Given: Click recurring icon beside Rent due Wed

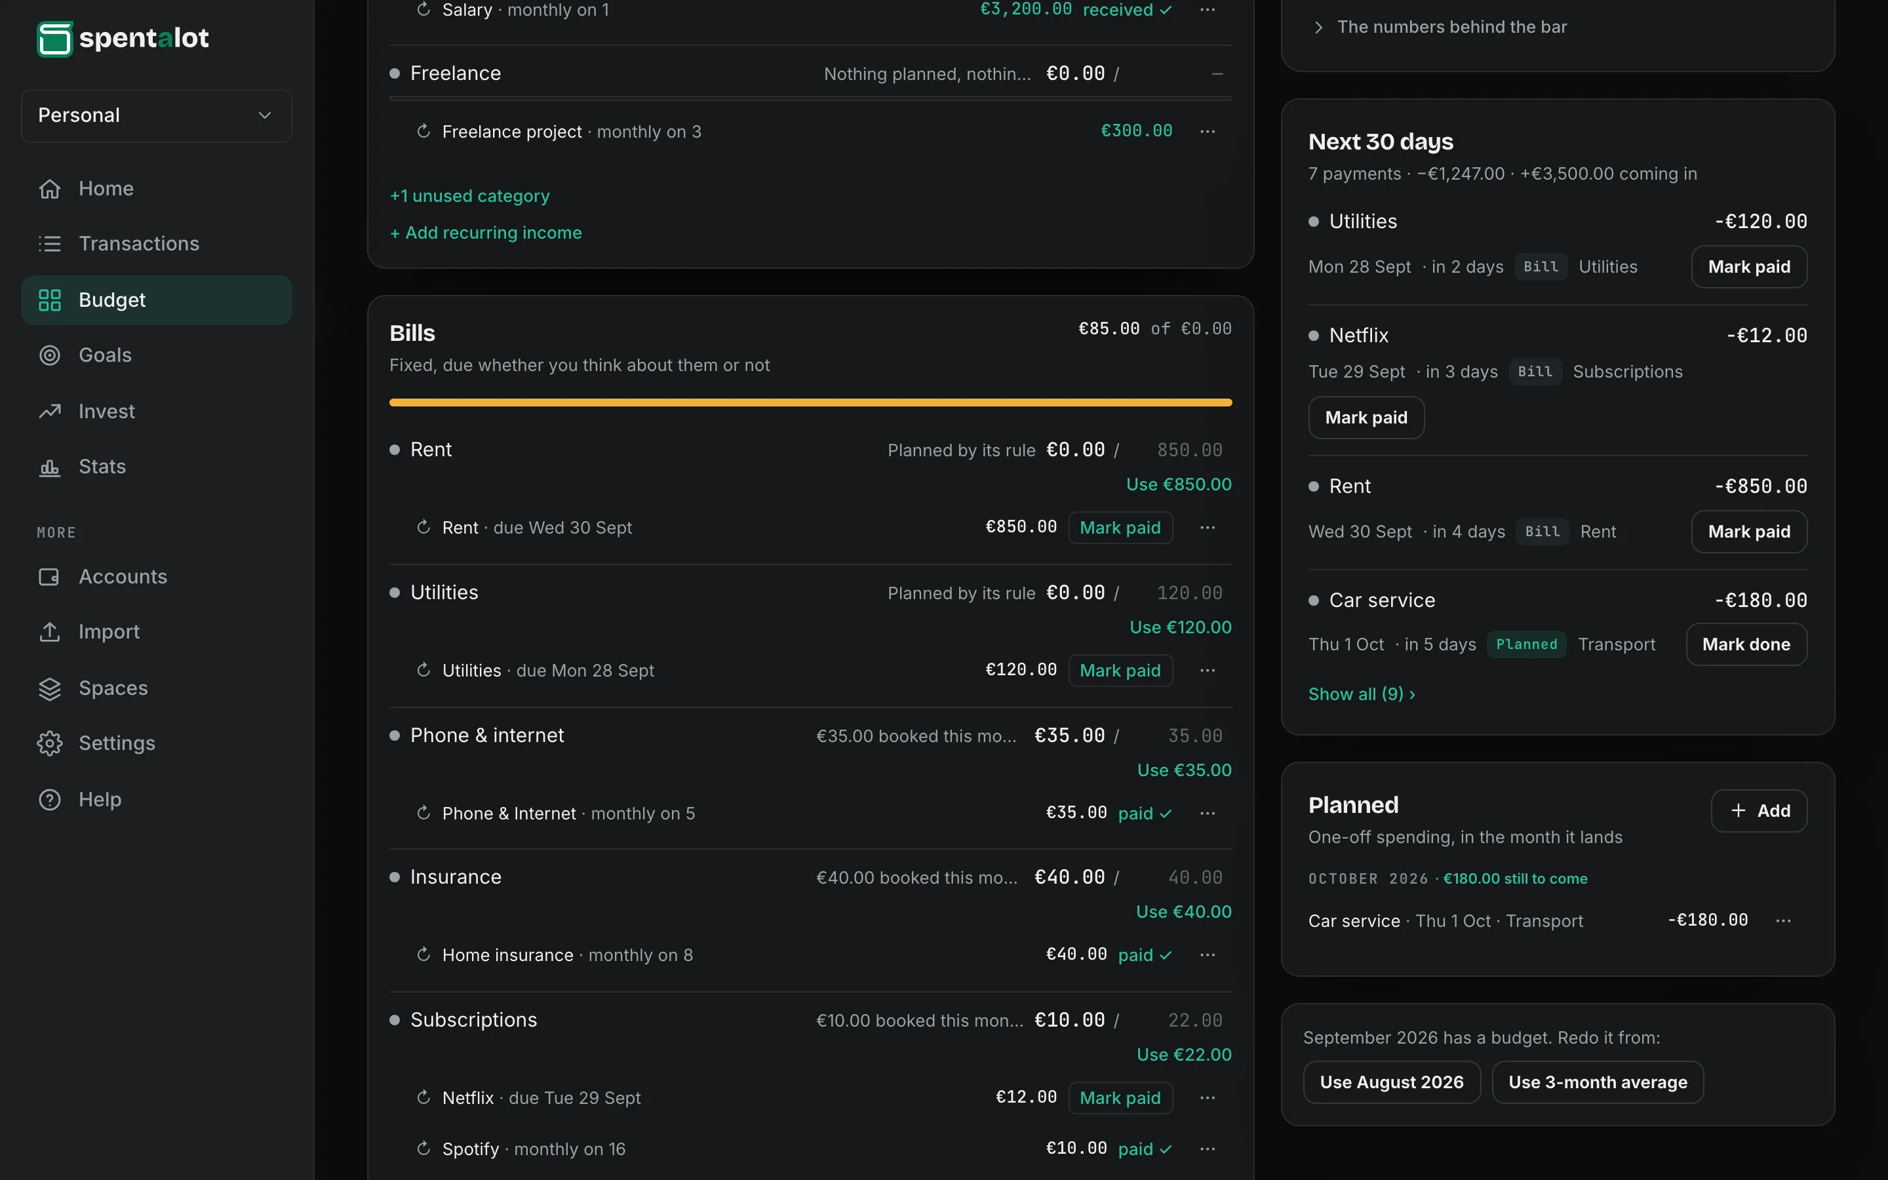Looking at the screenshot, I should coord(423,528).
